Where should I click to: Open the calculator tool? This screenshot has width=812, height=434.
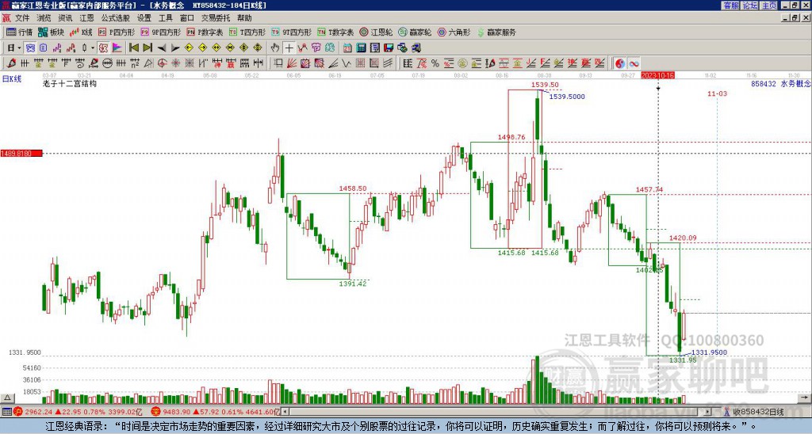(x=361, y=48)
